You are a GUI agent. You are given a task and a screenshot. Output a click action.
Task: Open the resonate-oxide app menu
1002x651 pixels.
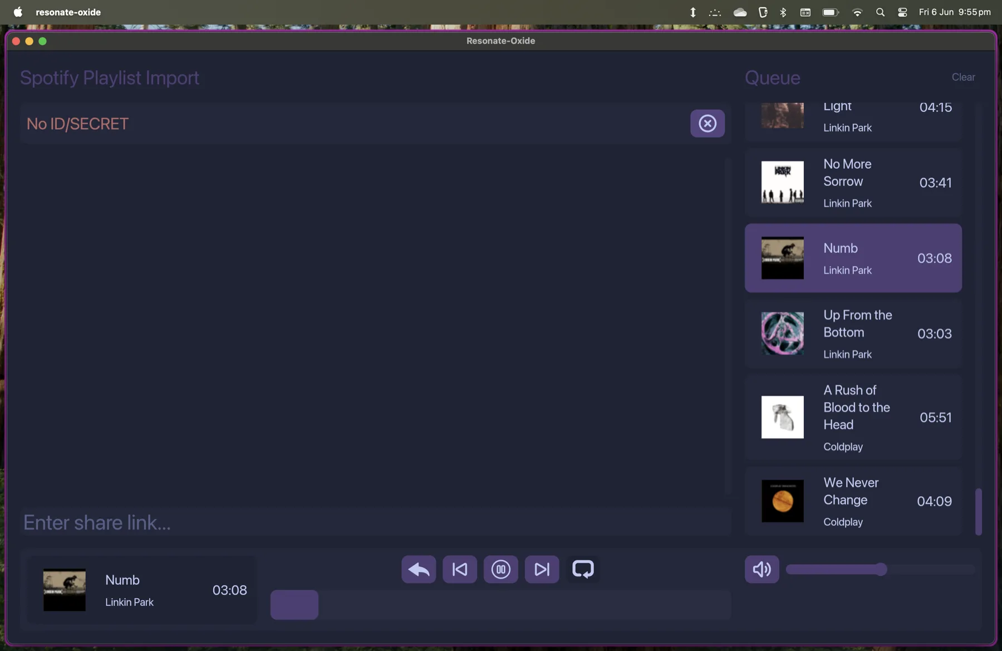pyautogui.click(x=68, y=12)
